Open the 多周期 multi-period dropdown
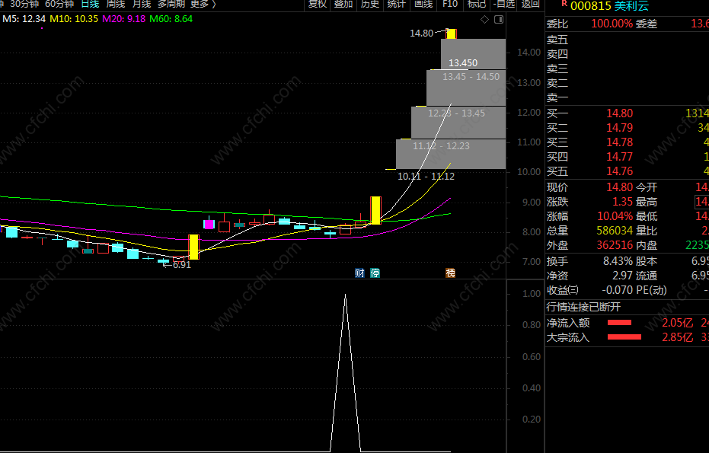Viewport: 709px width, 453px height. pyautogui.click(x=171, y=4)
